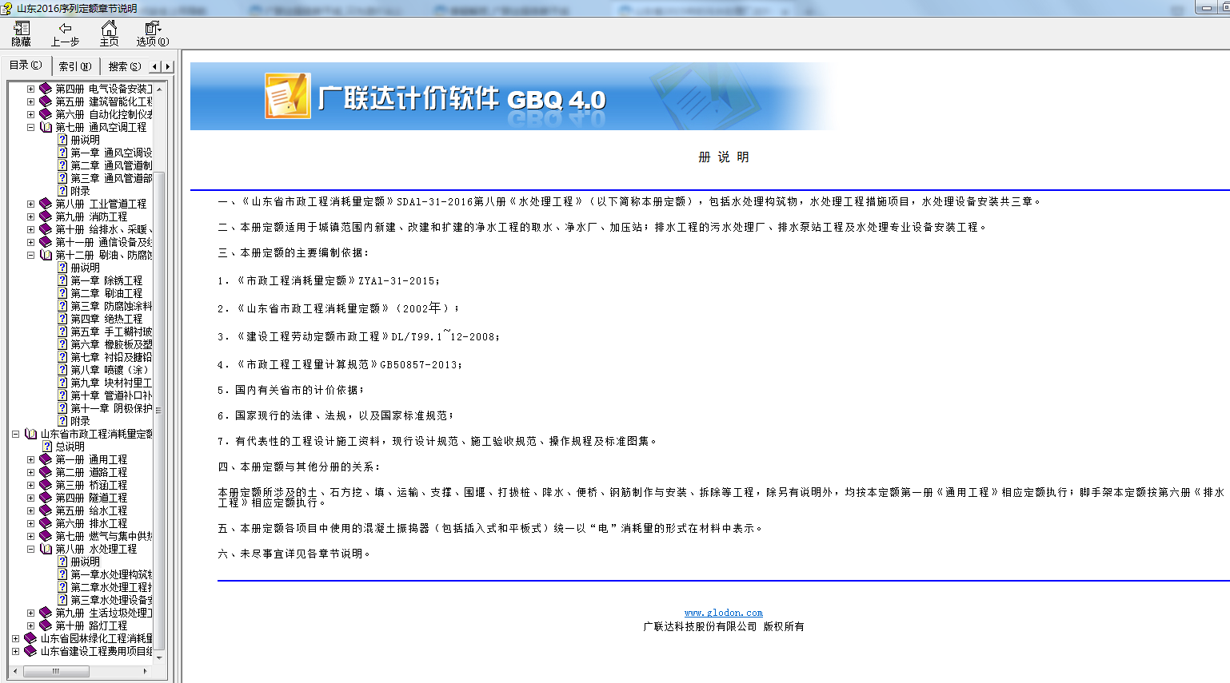Click the book icon of 第四册 电气设备安装
This screenshot has width=1230, height=683.
[46, 89]
